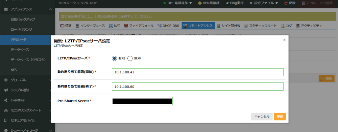338x132 pixels.
Task: Click the 更新 button in the dialog
Action: (280, 117)
